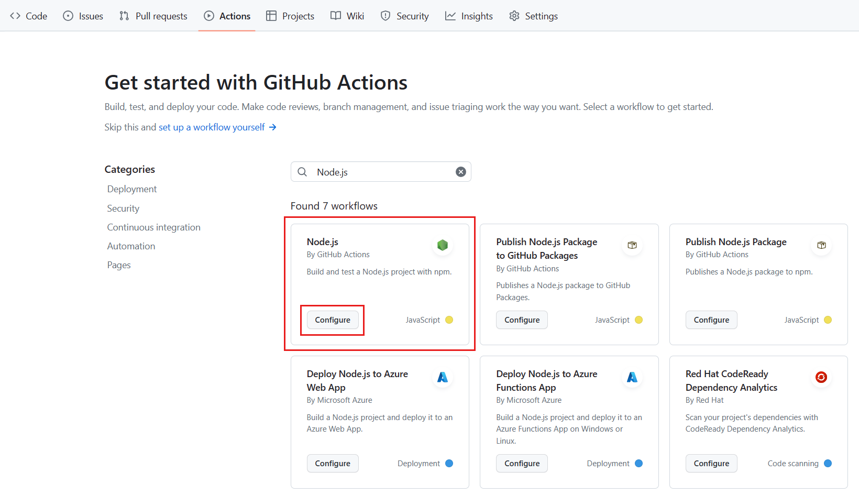Click the Settings gear icon in the repository navigation
Image resolution: width=859 pixels, height=495 pixels.
pos(514,16)
